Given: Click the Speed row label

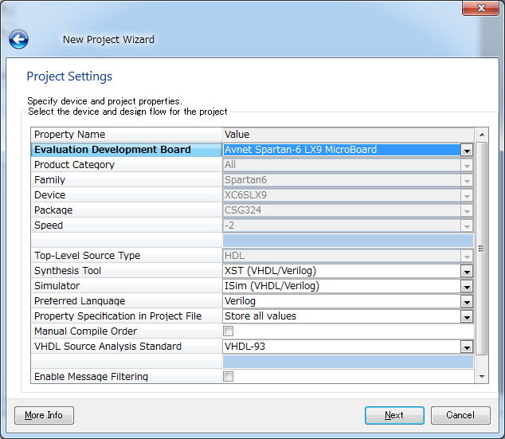Looking at the screenshot, I should click(49, 225).
